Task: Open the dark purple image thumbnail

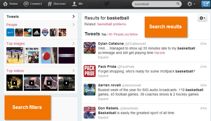Action: point(67,55)
